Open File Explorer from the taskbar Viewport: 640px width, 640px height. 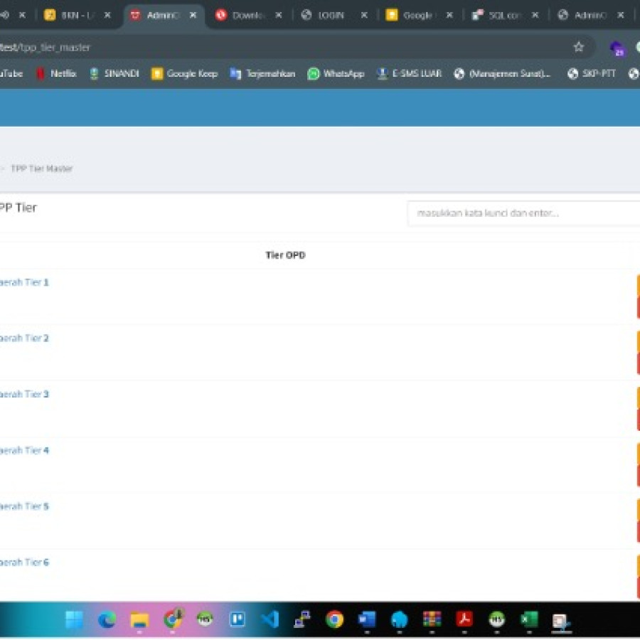pos(139,619)
